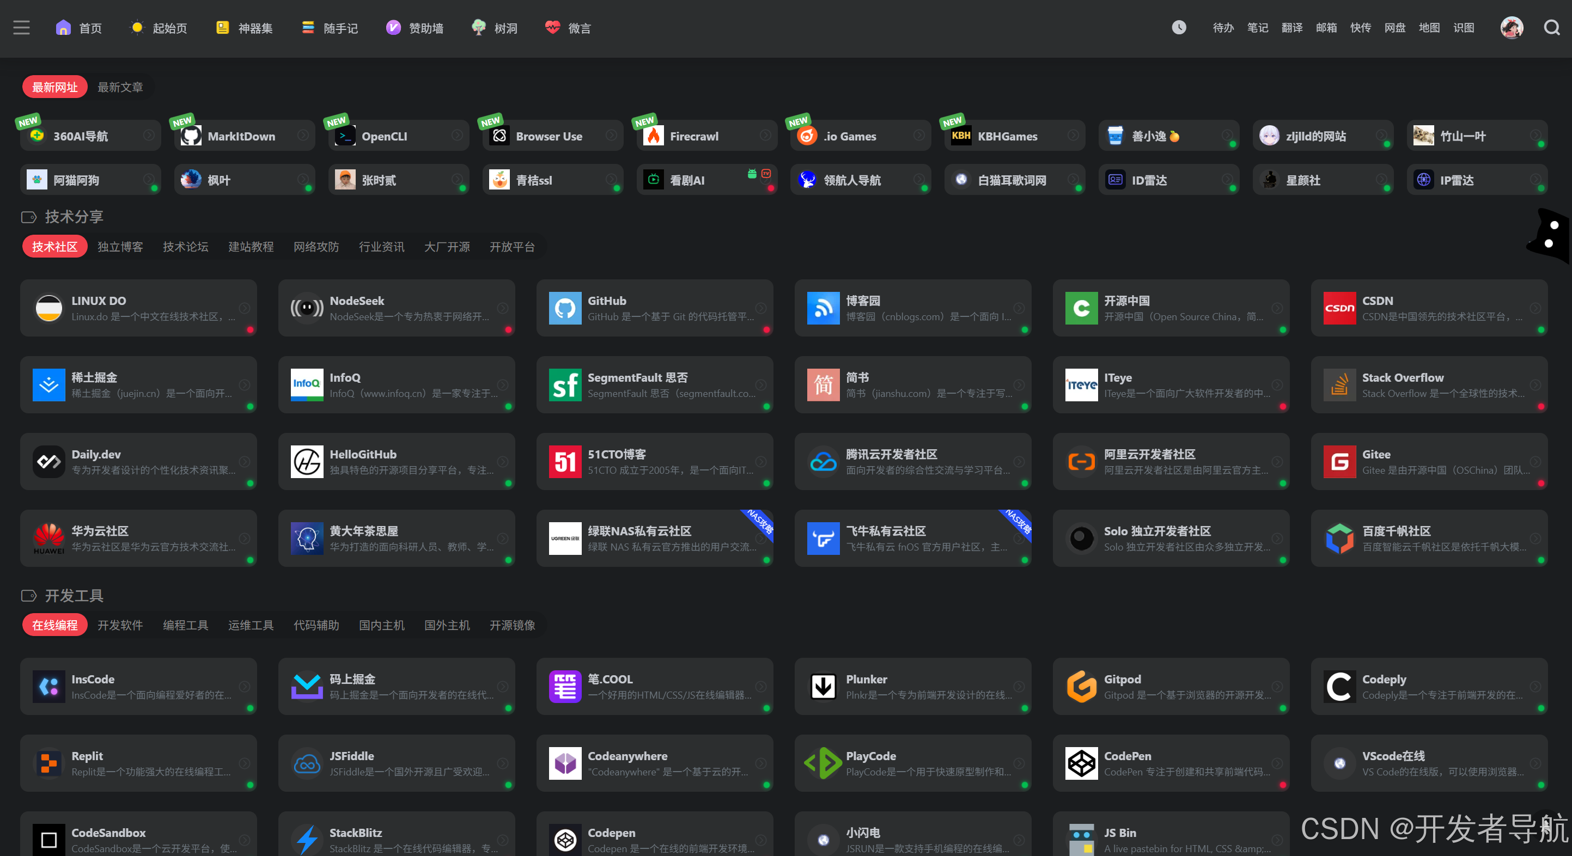The height and width of the screenshot is (856, 1572).
Task: Open the user avatar profile
Action: click(1512, 28)
